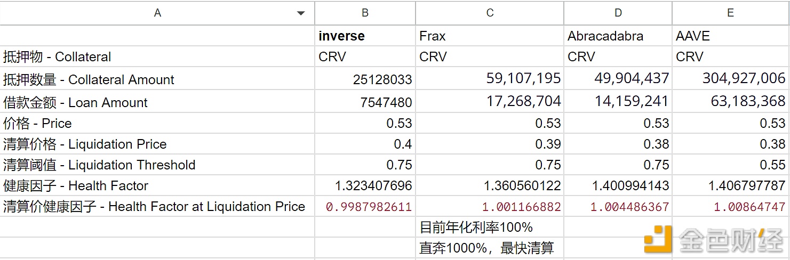Click the 'Frax' header cell
Screen dimensions: 790x260
point(490,36)
